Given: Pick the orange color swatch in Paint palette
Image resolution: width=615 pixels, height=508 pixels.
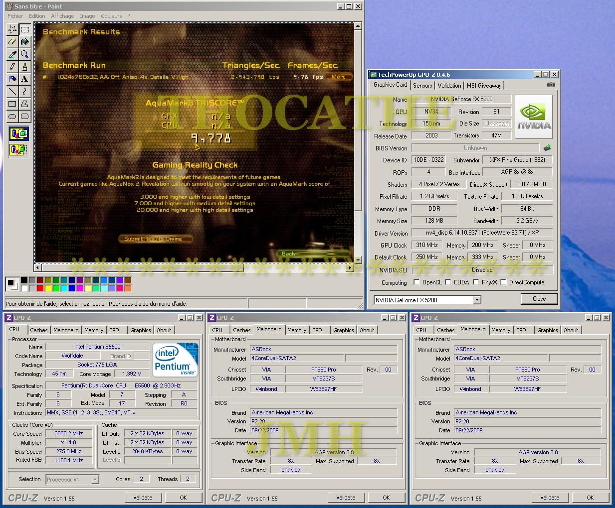Looking at the screenshot, I should [128, 288].
